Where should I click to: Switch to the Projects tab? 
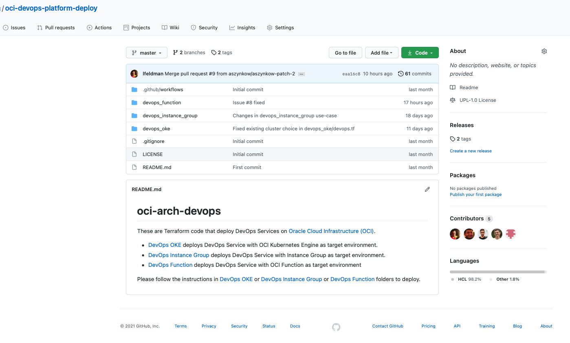point(136,28)
